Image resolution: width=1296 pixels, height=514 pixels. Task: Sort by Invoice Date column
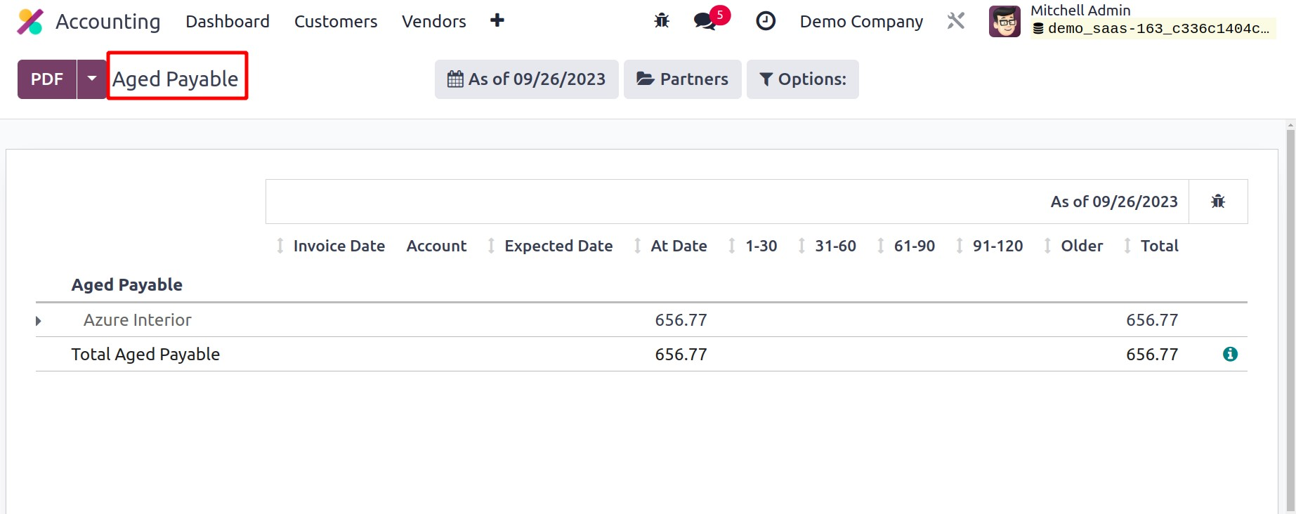coord(338,246)
